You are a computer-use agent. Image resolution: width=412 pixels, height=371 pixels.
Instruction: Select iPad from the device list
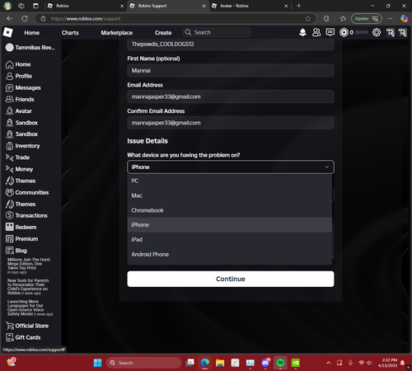pyautogui.click(x=230, y=240)
